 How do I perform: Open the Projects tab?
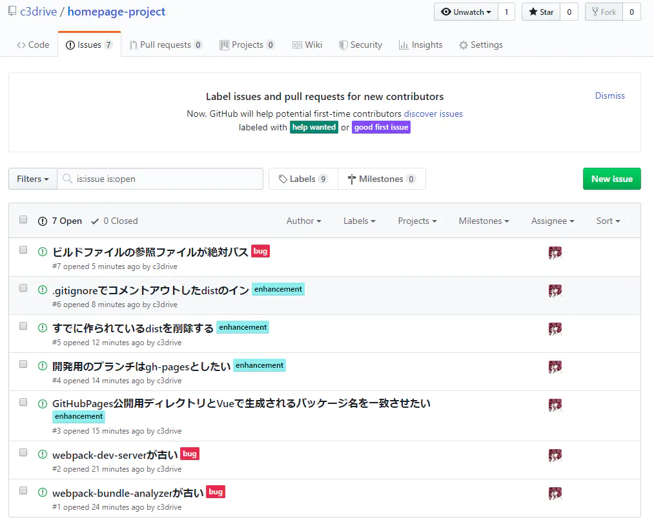click(247, 45)
